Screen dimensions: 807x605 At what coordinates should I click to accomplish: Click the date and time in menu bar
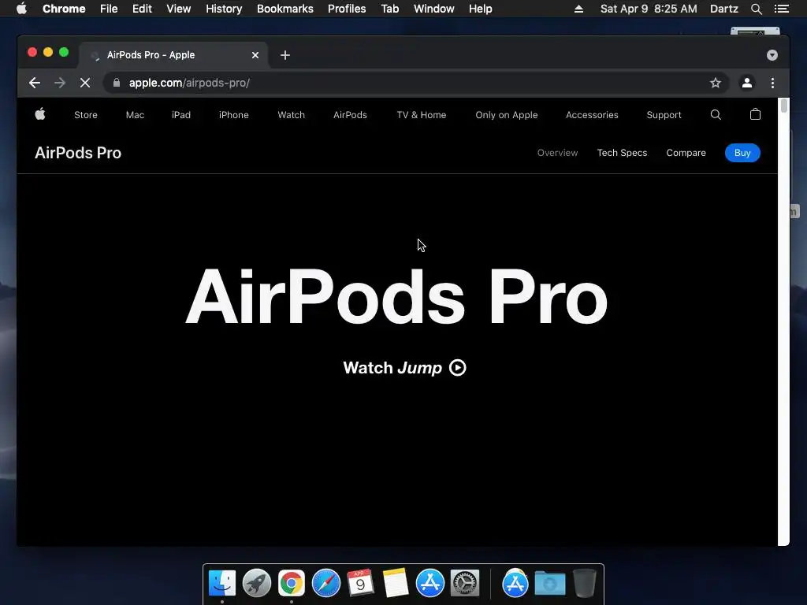tap(649, 9)
